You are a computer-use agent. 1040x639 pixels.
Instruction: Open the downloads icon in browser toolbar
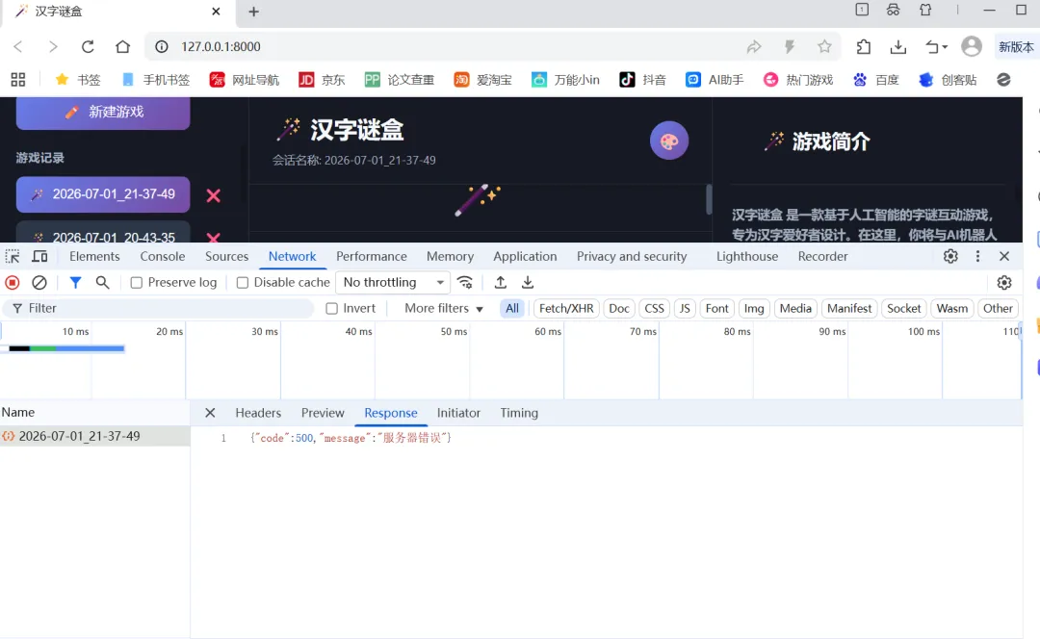click(x=898, y=46)
